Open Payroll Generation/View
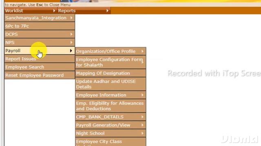The height and width of the screenshot is (146, 261). click(x=111, y=125)
